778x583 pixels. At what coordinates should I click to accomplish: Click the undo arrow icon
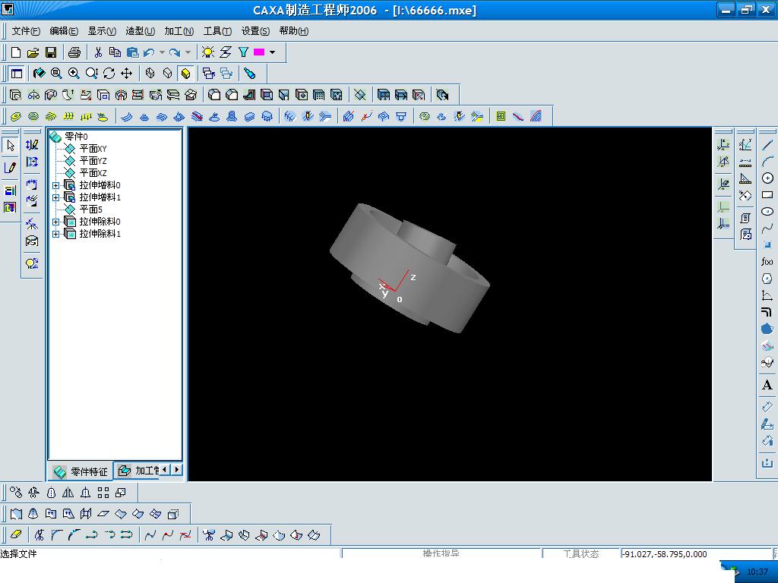[149, 52]
